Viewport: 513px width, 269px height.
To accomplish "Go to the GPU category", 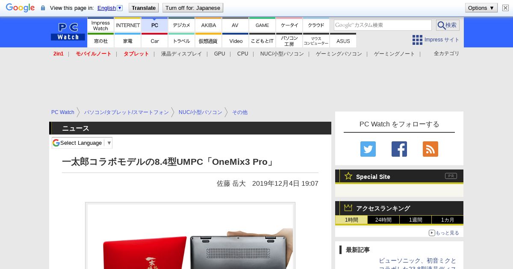I will (220, 54).
